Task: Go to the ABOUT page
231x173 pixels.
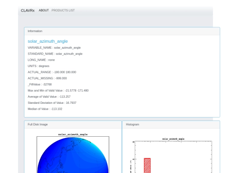Action: [x=44, y=10]
